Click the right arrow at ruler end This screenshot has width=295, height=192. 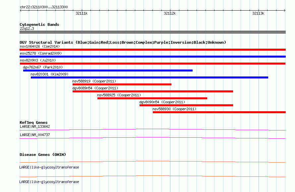[x=285, y=11]
